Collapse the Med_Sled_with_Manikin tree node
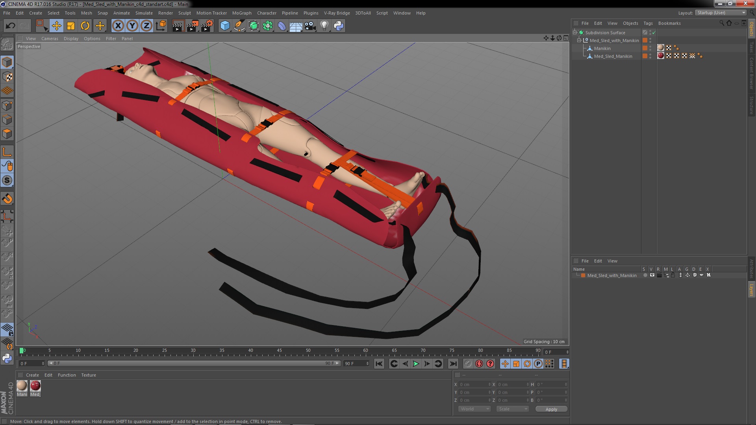 [579, 41]
